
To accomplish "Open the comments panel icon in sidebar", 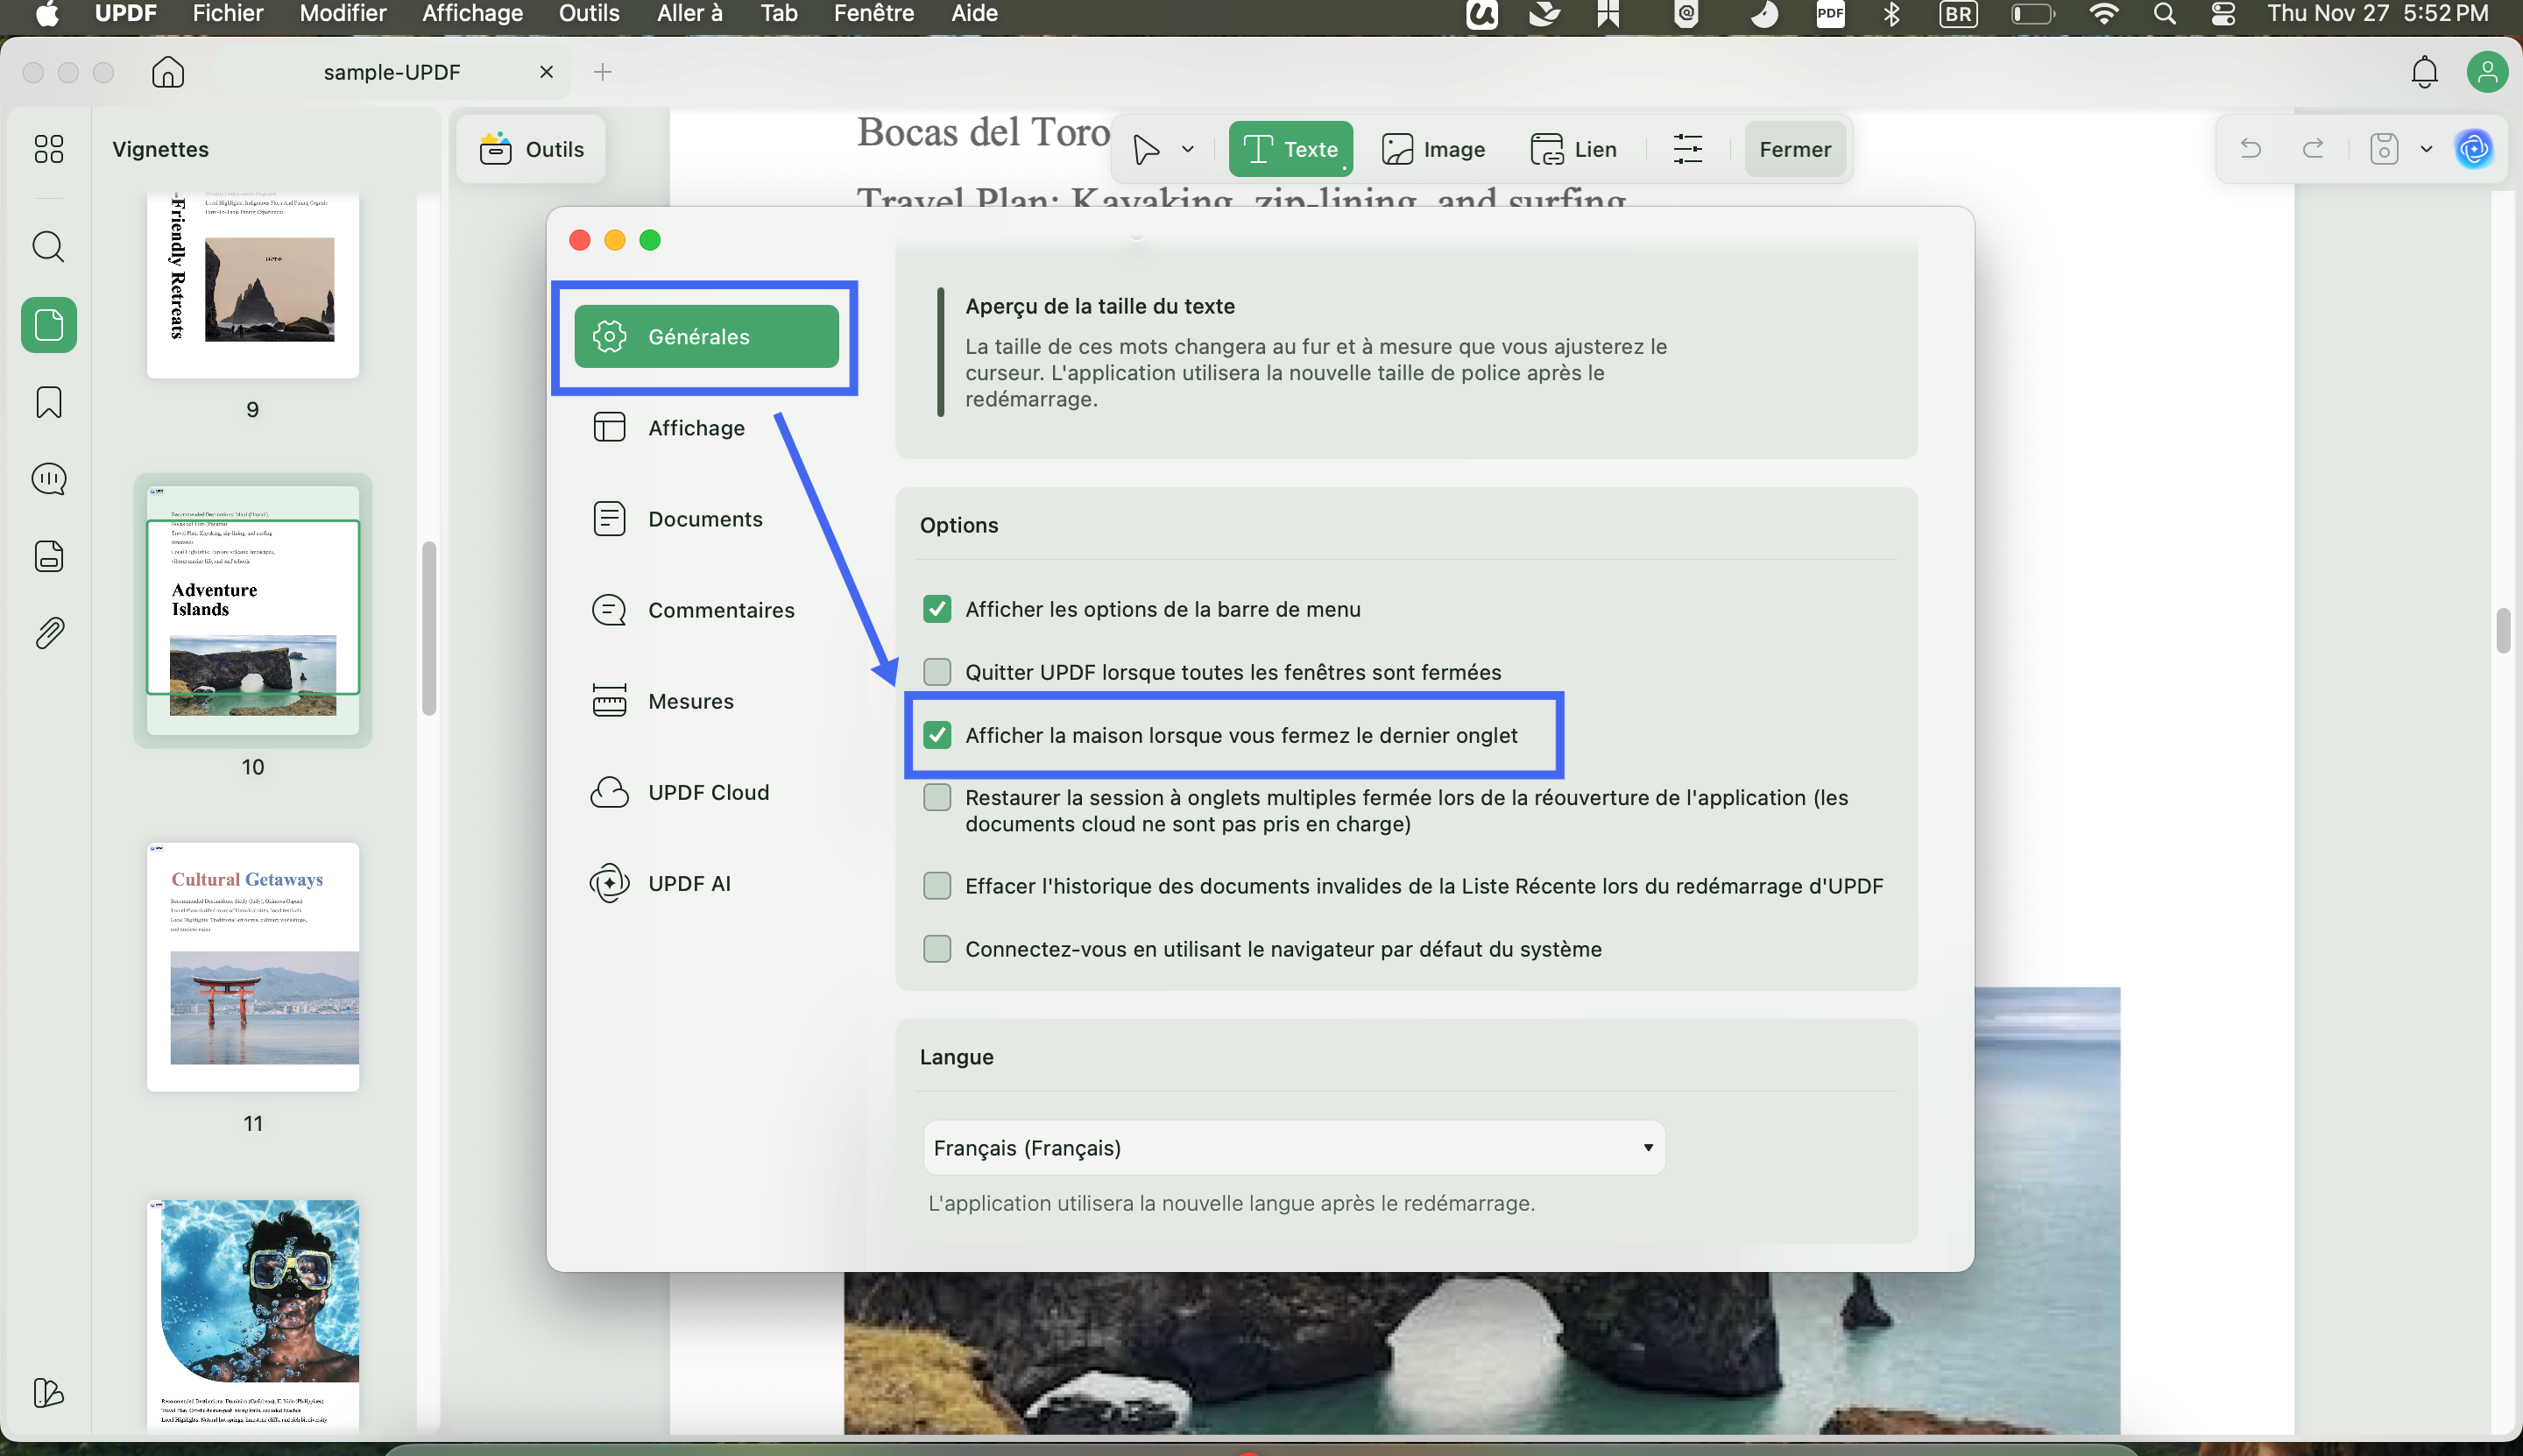I will click(48, 479).
